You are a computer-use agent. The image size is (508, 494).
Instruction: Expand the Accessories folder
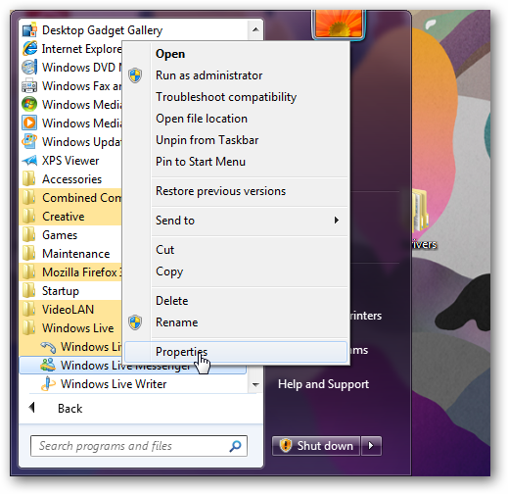70,179
